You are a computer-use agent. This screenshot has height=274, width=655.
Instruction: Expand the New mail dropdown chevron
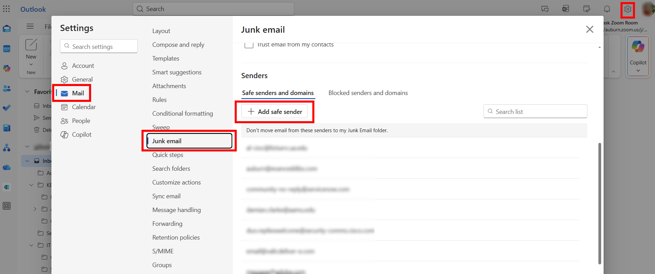coord(31,64)
